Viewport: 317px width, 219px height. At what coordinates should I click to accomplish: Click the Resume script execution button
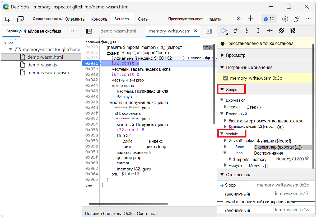[x=224, y=31]
